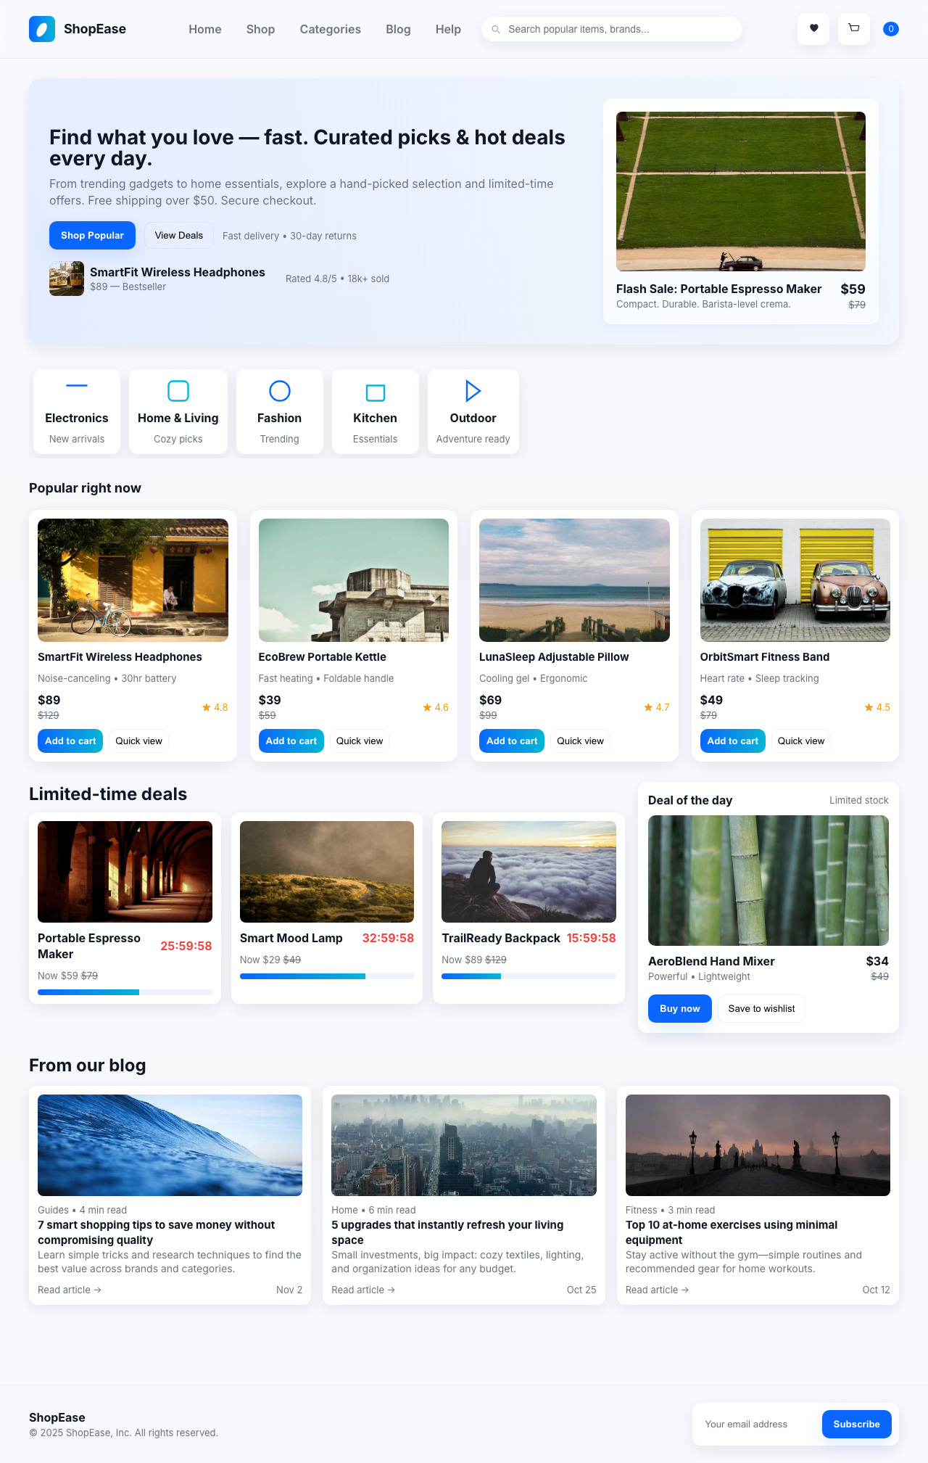Click the 4.6 star rating
Screen dimensions: 928x1463
(436, 707)
